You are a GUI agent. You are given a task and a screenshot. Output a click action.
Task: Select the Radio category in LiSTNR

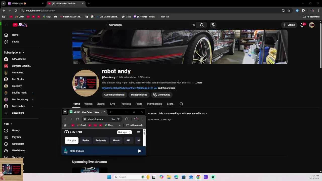[x=86, y=141]
